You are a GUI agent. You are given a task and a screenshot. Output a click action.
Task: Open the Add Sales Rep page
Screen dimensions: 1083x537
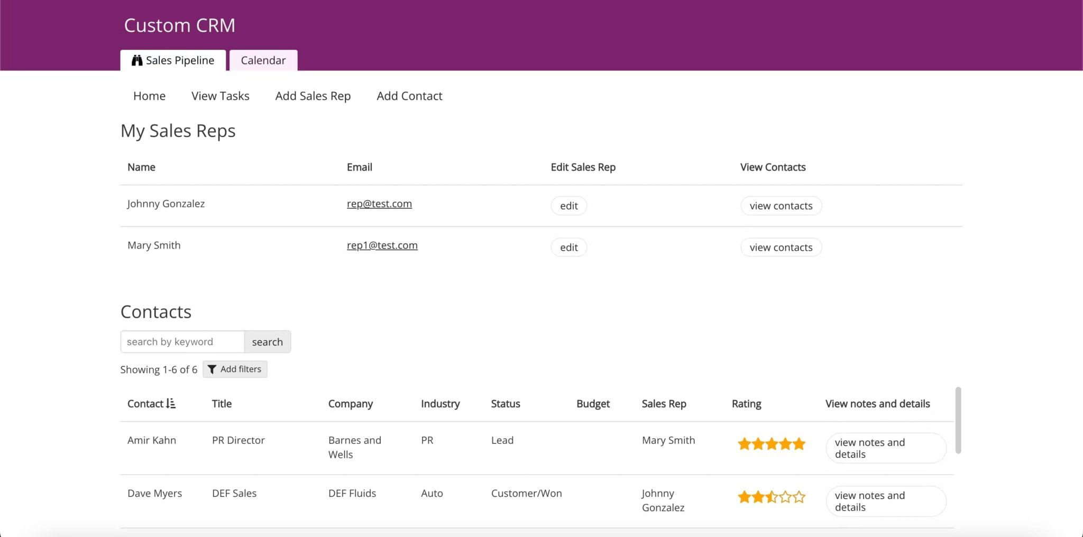pyautogui.click(x=313, y=96)
